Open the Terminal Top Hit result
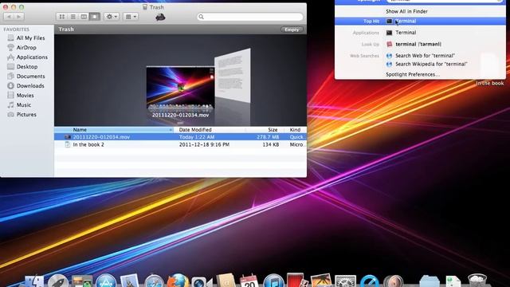This screenshot has height=287, width=510. [420, 22]
